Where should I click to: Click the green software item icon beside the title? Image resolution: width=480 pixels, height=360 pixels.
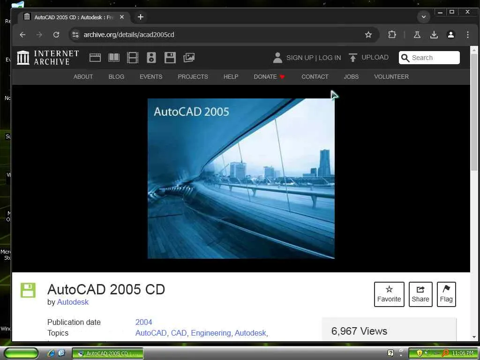click(x=28, y=290)
